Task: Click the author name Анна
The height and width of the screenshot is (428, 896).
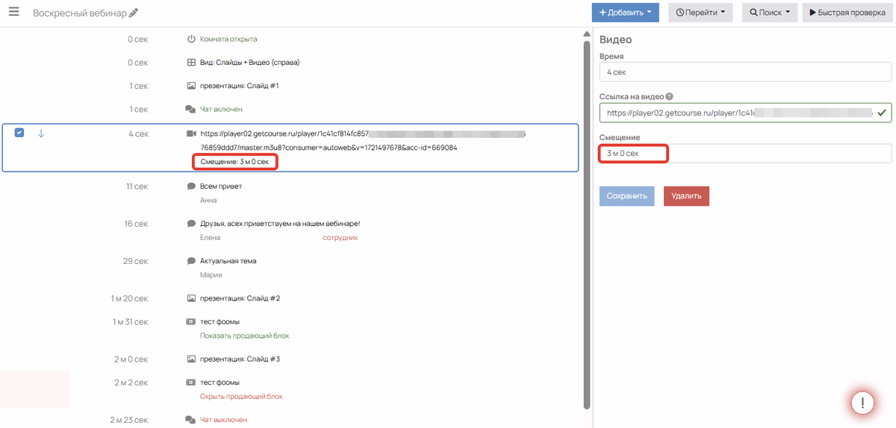Action: click(x=208, y=201)
